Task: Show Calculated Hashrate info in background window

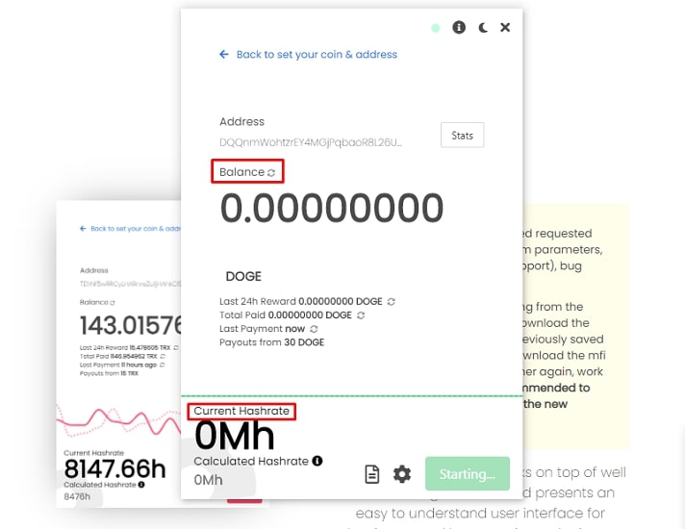Action: tap(141, 485)
